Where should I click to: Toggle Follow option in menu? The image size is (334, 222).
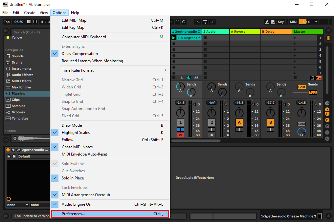coord(110,140)
